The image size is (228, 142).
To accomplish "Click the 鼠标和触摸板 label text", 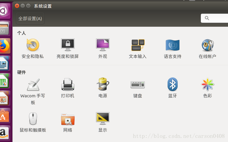I will (x=33, y=130).
